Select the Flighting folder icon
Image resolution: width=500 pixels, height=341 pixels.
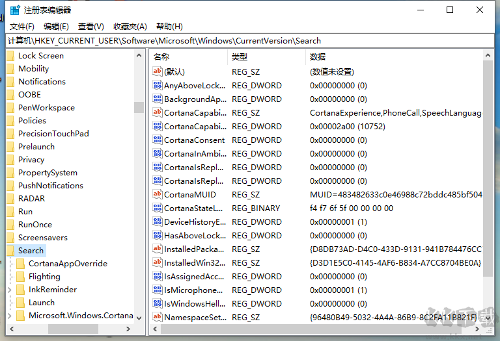pos(21,277)
